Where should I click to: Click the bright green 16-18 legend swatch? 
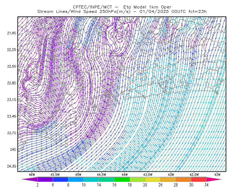coord(122,179)
